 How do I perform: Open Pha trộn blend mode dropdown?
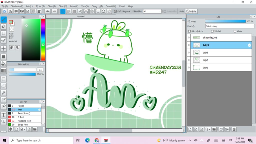(x=230, y=26)
